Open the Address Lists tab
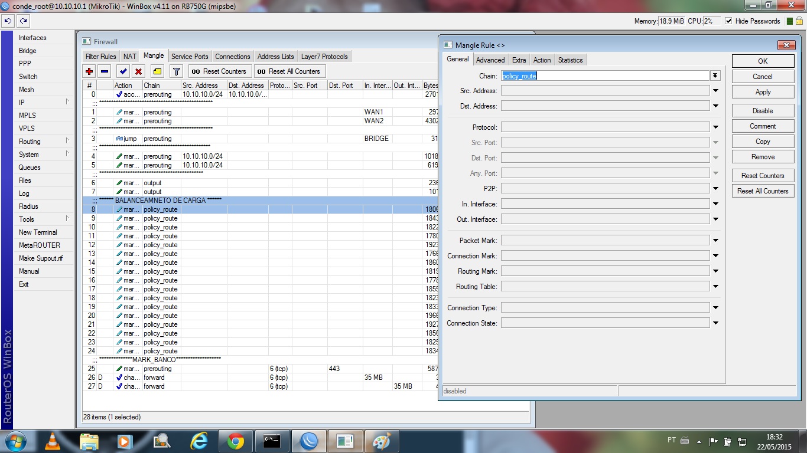 click(275, 57)
